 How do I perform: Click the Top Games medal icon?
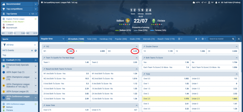tap(4, 14)
